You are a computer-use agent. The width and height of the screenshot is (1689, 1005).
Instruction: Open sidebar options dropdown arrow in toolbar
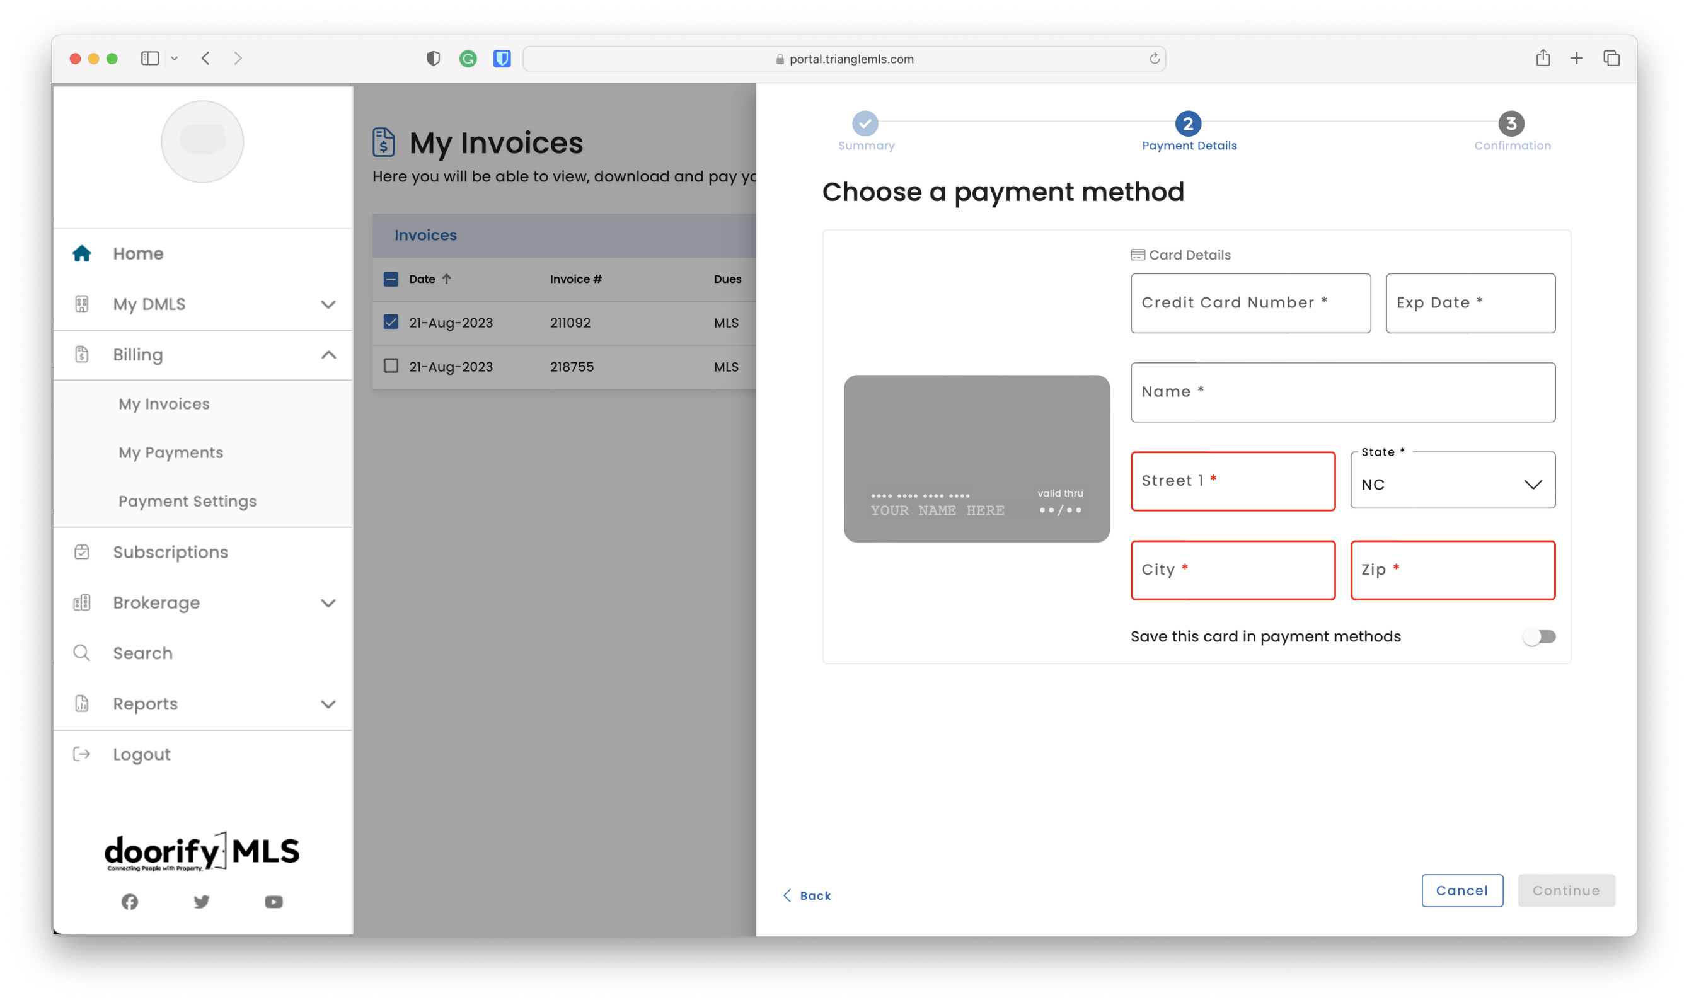pos(175,59)
